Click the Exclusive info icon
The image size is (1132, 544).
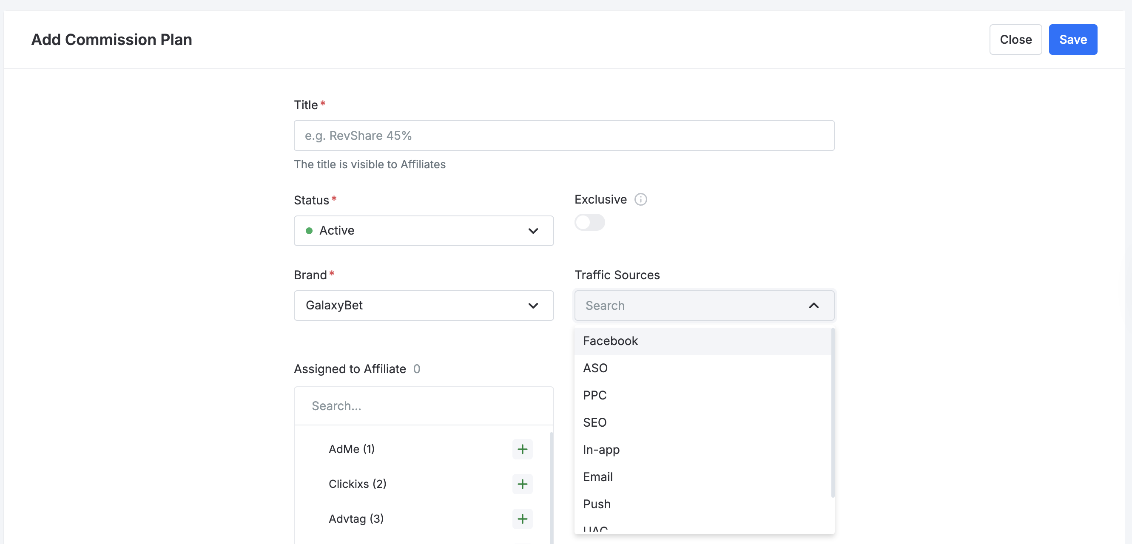coord(640,199)
